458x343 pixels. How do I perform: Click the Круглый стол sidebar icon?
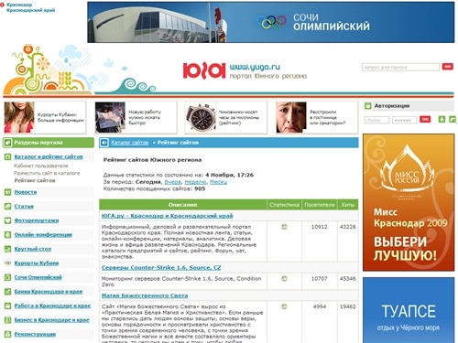pyautogui.click(x=7, y=249)
